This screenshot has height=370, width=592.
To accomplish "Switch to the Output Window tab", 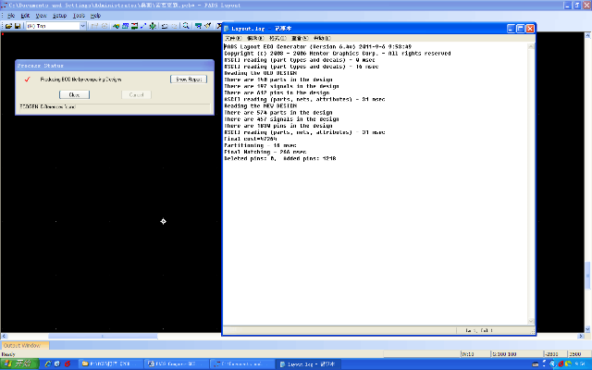I will 25,345.
